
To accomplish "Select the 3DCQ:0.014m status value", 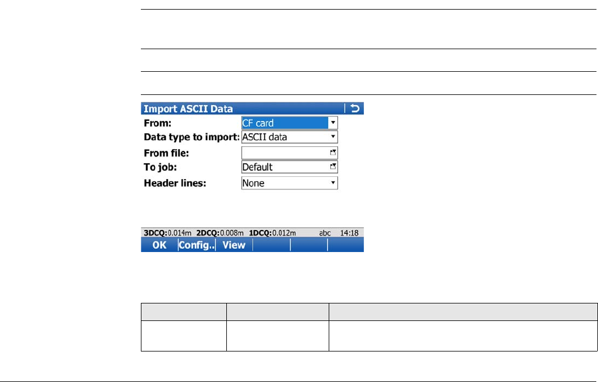I will pos(167,233).
